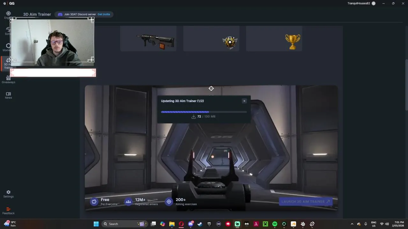408x229 pixels.
Task: Click the 72 / 130 MB download text
Action: 206,116
